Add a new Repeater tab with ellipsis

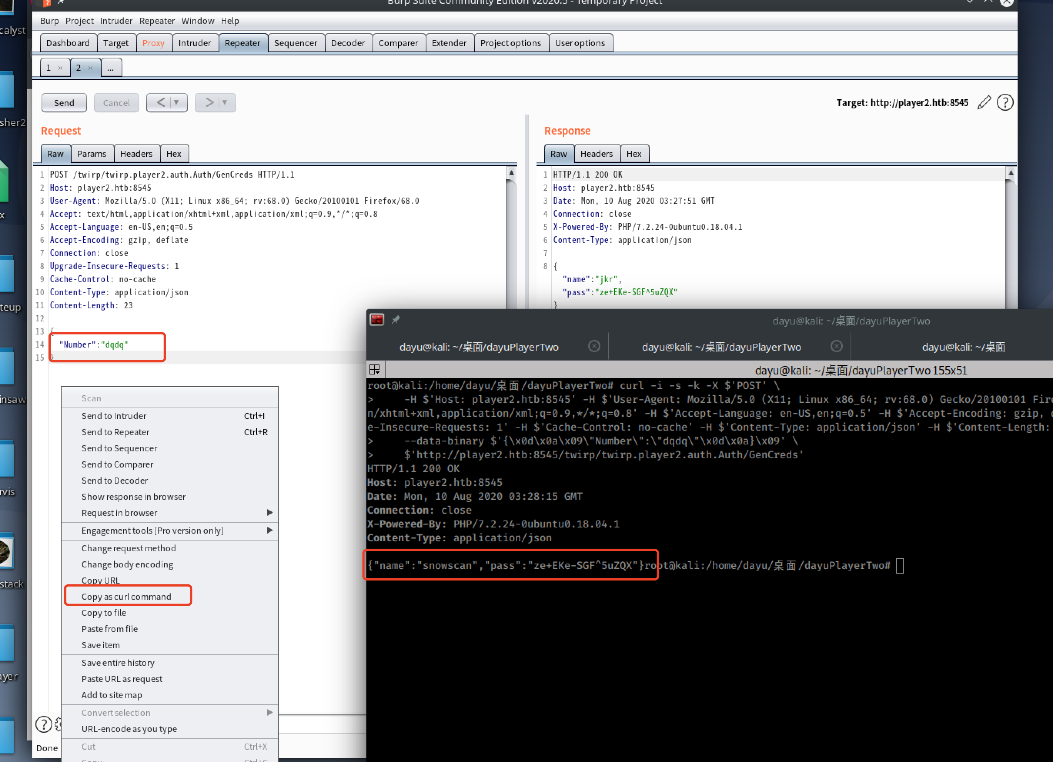coord(110,68)
